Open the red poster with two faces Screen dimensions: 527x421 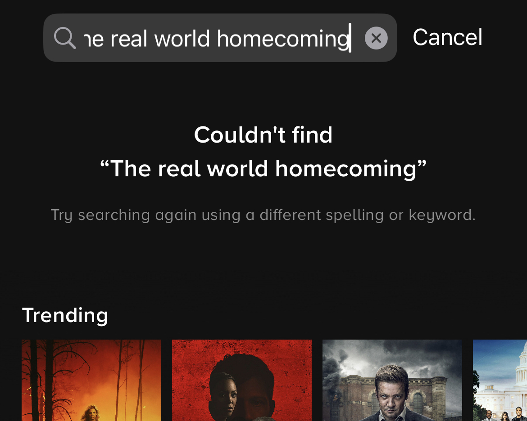click(241, 380)
